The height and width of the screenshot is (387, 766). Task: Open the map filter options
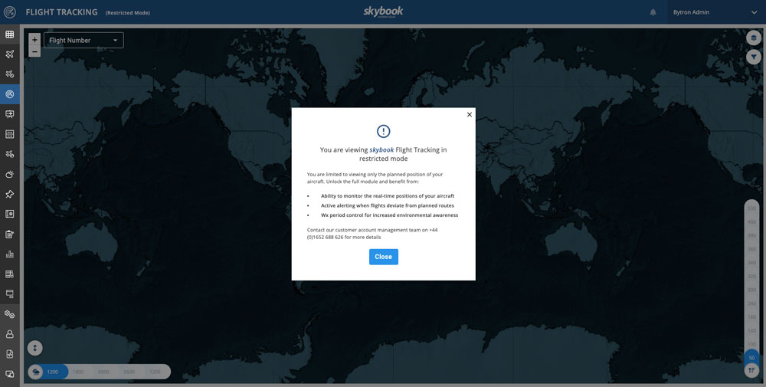pyautogui.click(x=754, y=57)
